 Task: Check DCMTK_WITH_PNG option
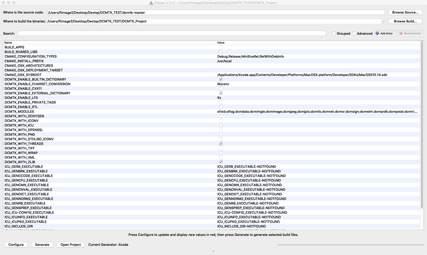(x=221, y=134)
